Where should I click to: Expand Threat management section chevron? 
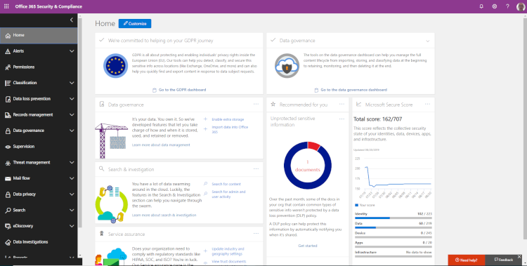pos(72,163)
